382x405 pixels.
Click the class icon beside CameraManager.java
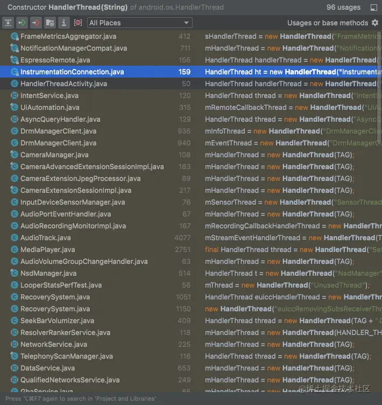pyautogui.click(x=15, y=155)
